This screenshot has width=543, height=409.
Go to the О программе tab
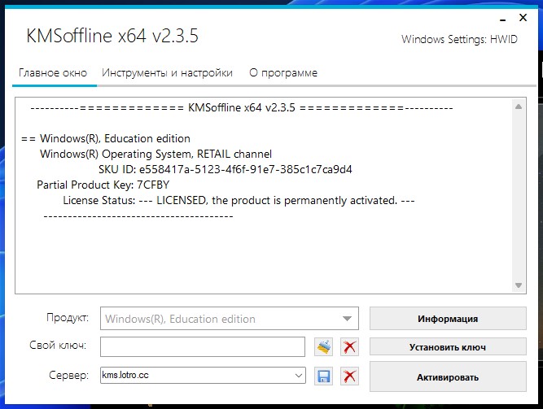tap(283, 73)
